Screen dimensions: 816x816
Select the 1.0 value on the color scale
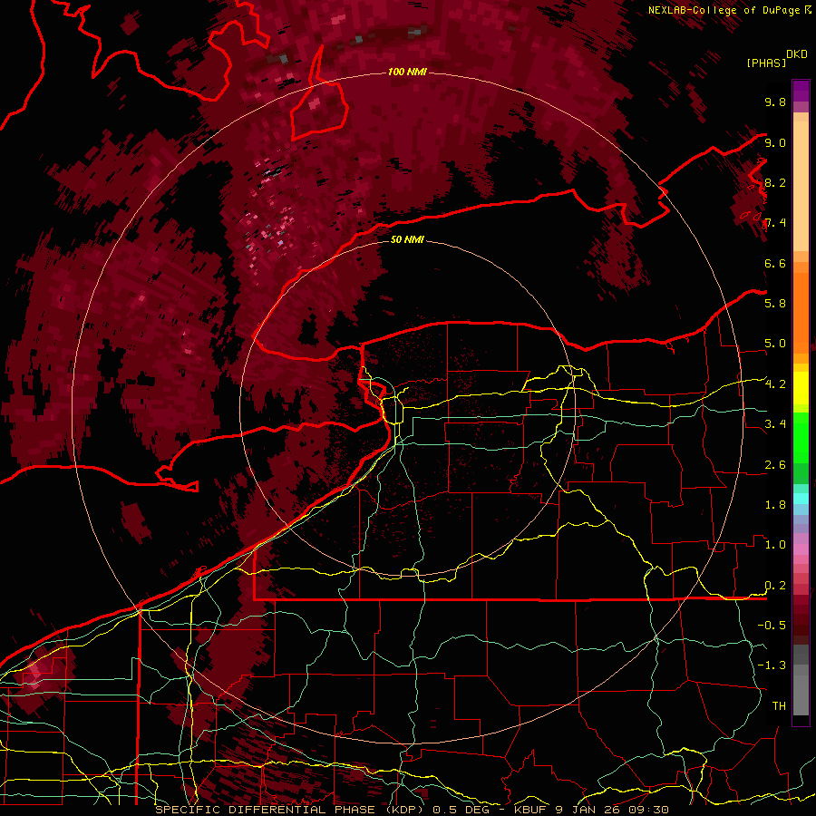click(775, 545)
